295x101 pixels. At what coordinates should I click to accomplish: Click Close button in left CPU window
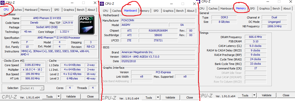click(x=90, y=96)
